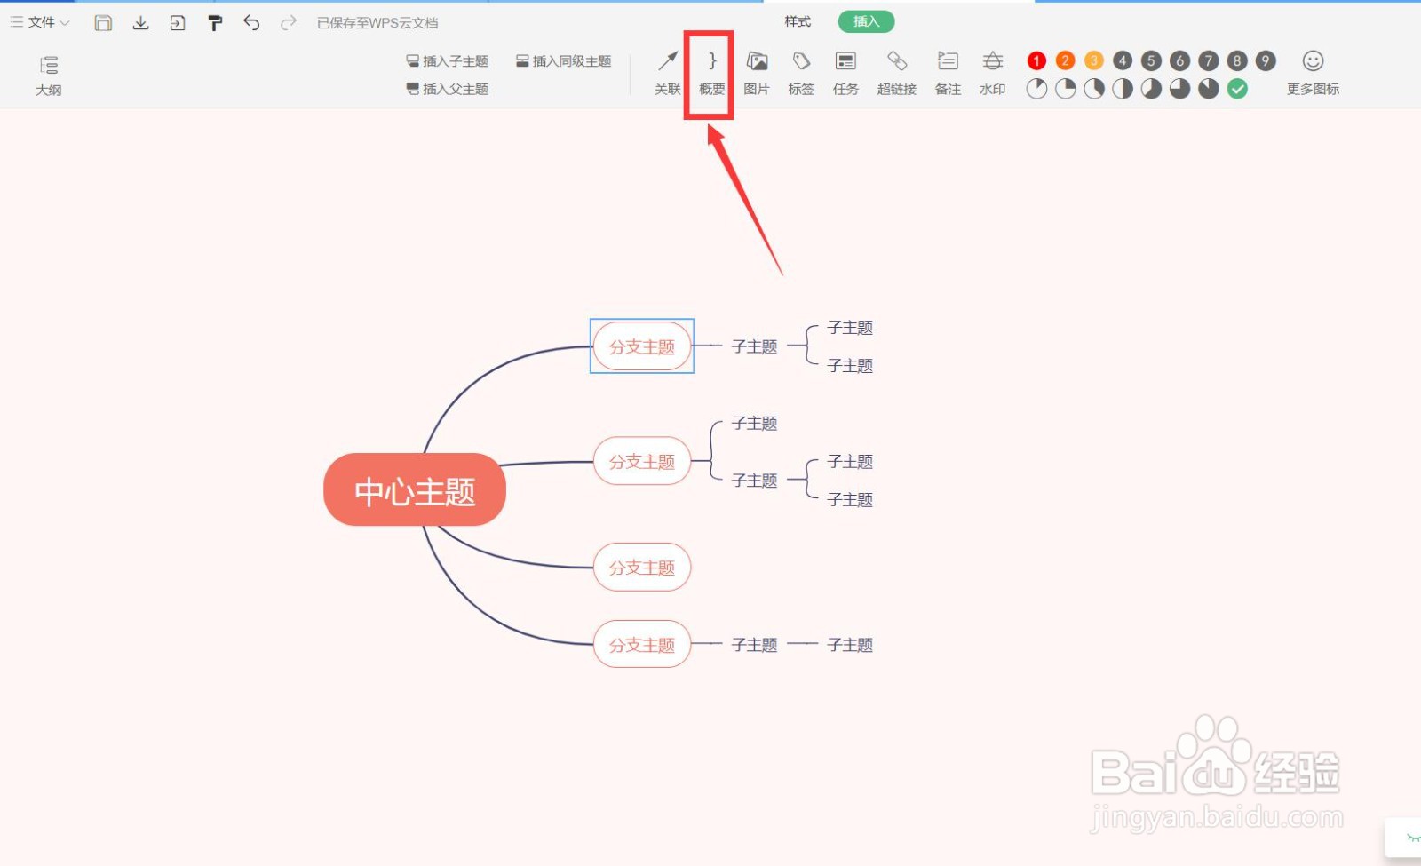
Task: Apply priority marker 6
Action: 1179,60
